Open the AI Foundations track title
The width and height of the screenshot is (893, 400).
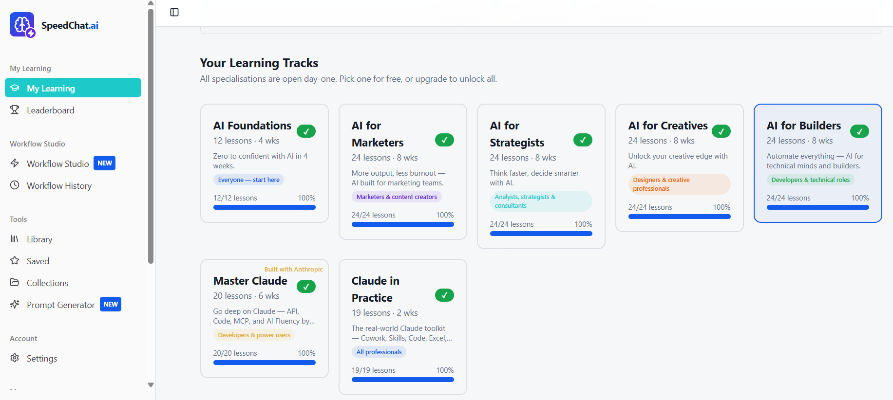[x=252, y=126]
